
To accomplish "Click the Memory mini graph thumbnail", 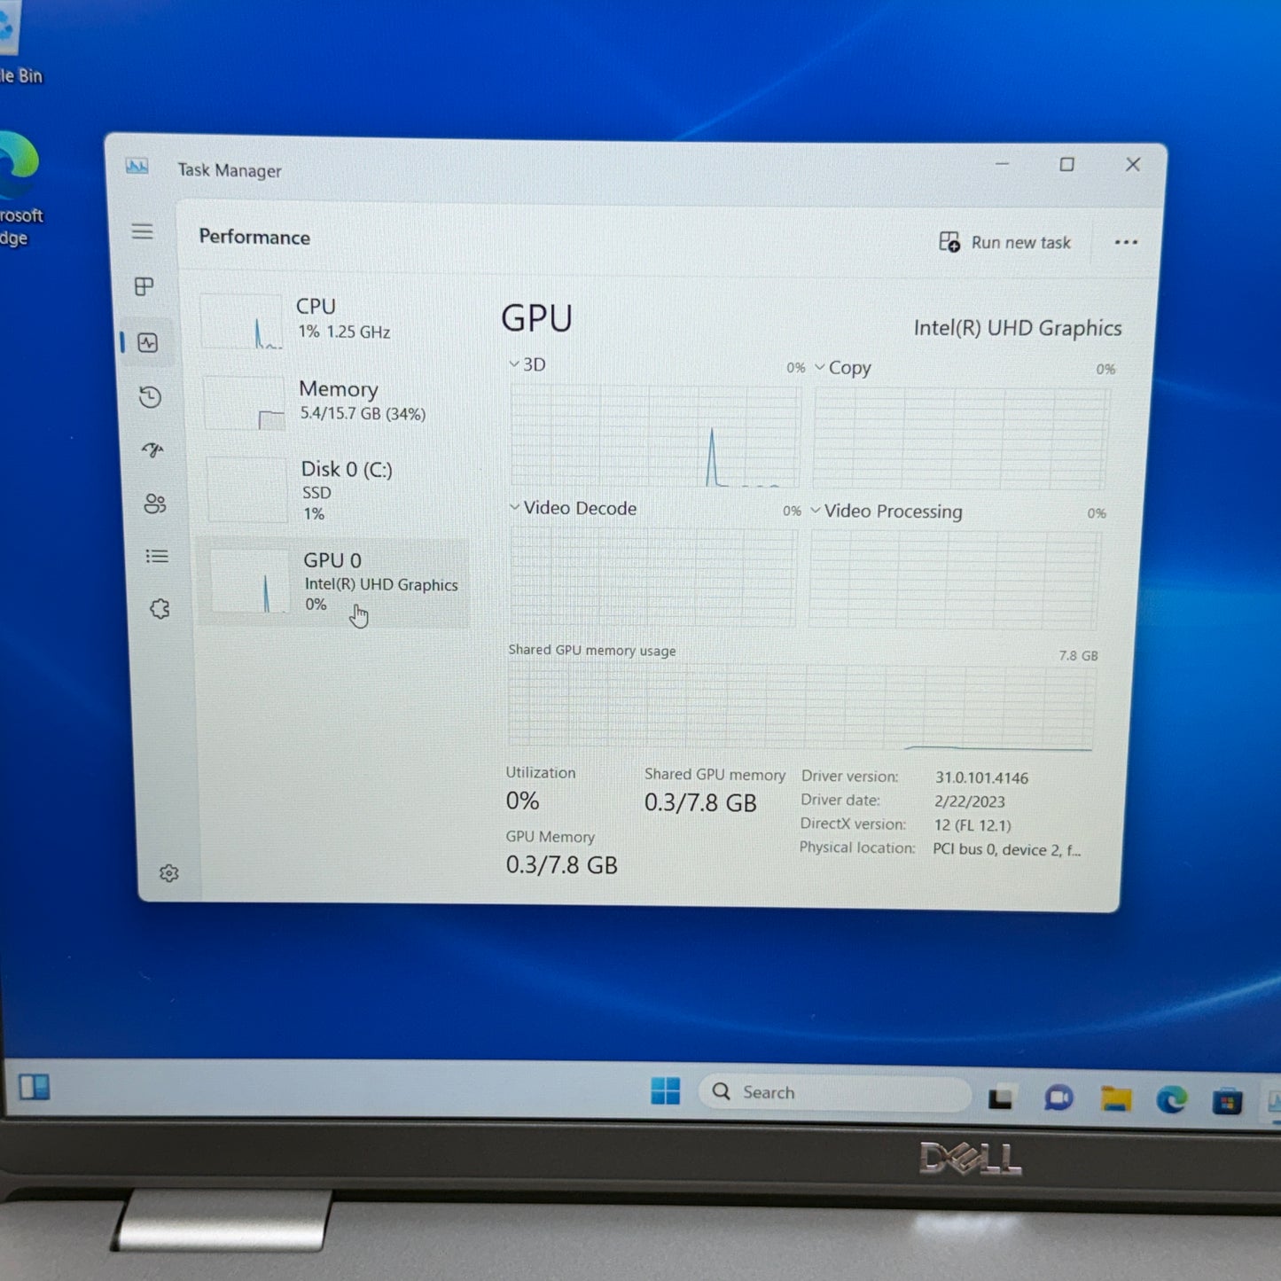I will (x=246, y=403).
